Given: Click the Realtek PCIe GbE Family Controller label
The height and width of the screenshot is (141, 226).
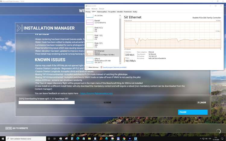Looking at the screenshot, I should (206, 18).
